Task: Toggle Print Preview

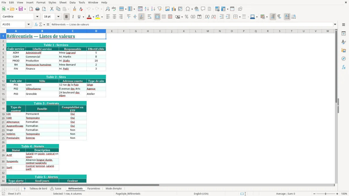Action: (44, 9)
